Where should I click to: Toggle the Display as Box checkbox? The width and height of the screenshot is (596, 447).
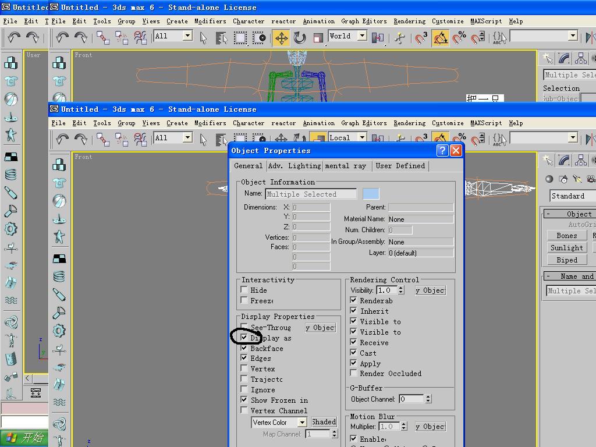[244, 338]
